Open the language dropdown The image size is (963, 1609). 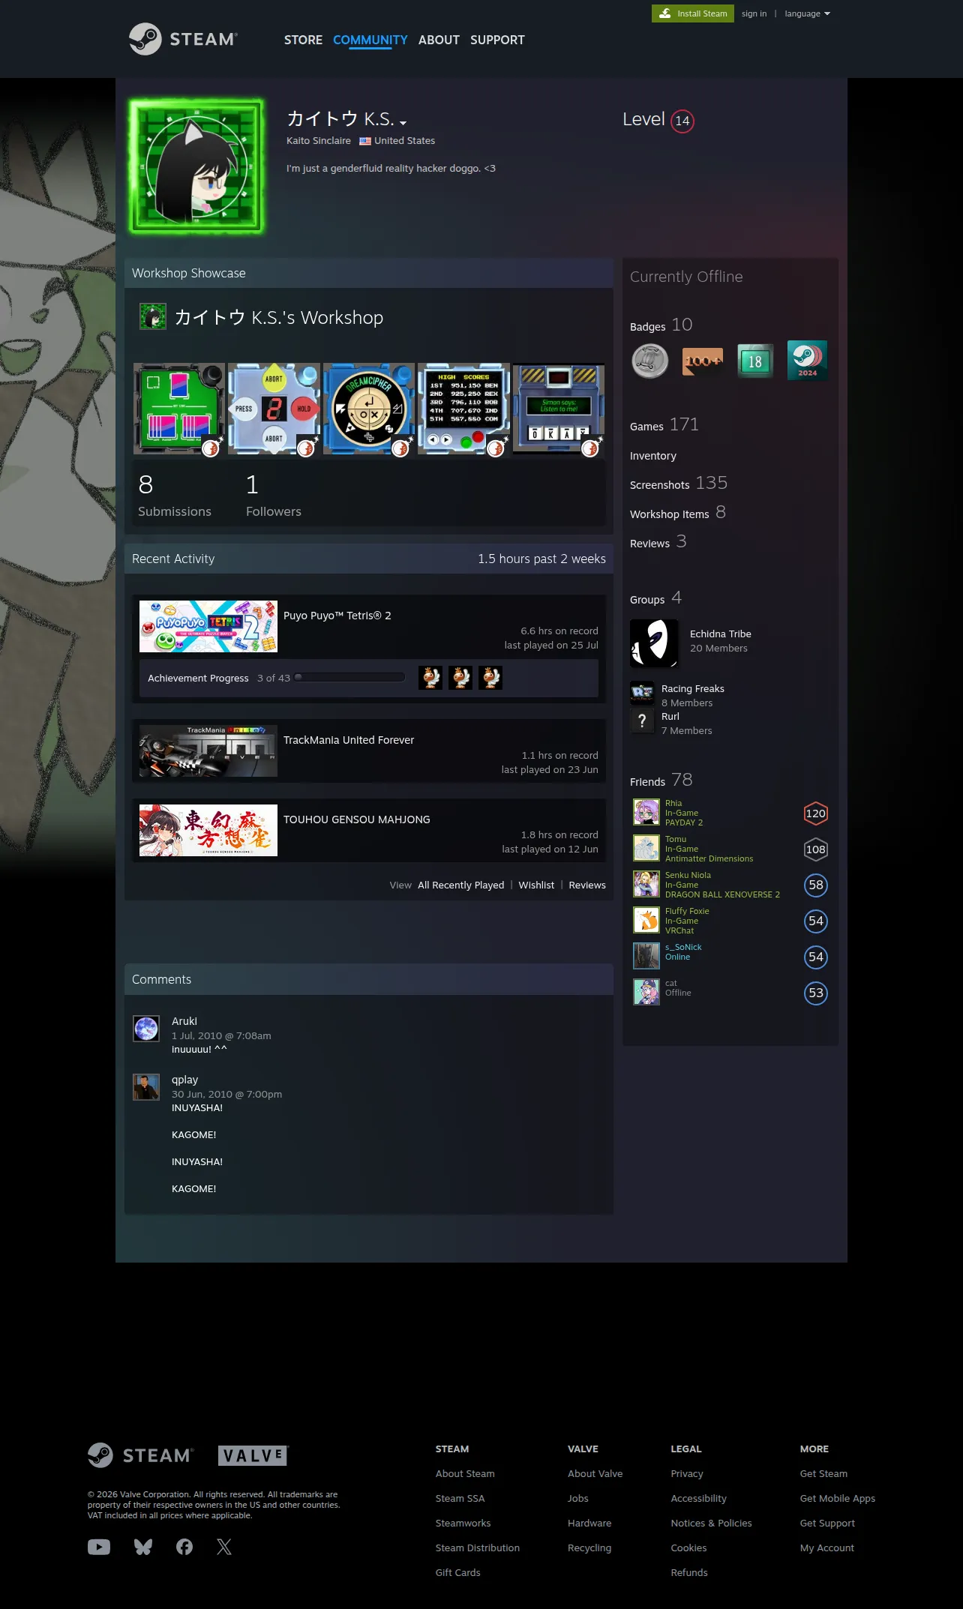807,13
